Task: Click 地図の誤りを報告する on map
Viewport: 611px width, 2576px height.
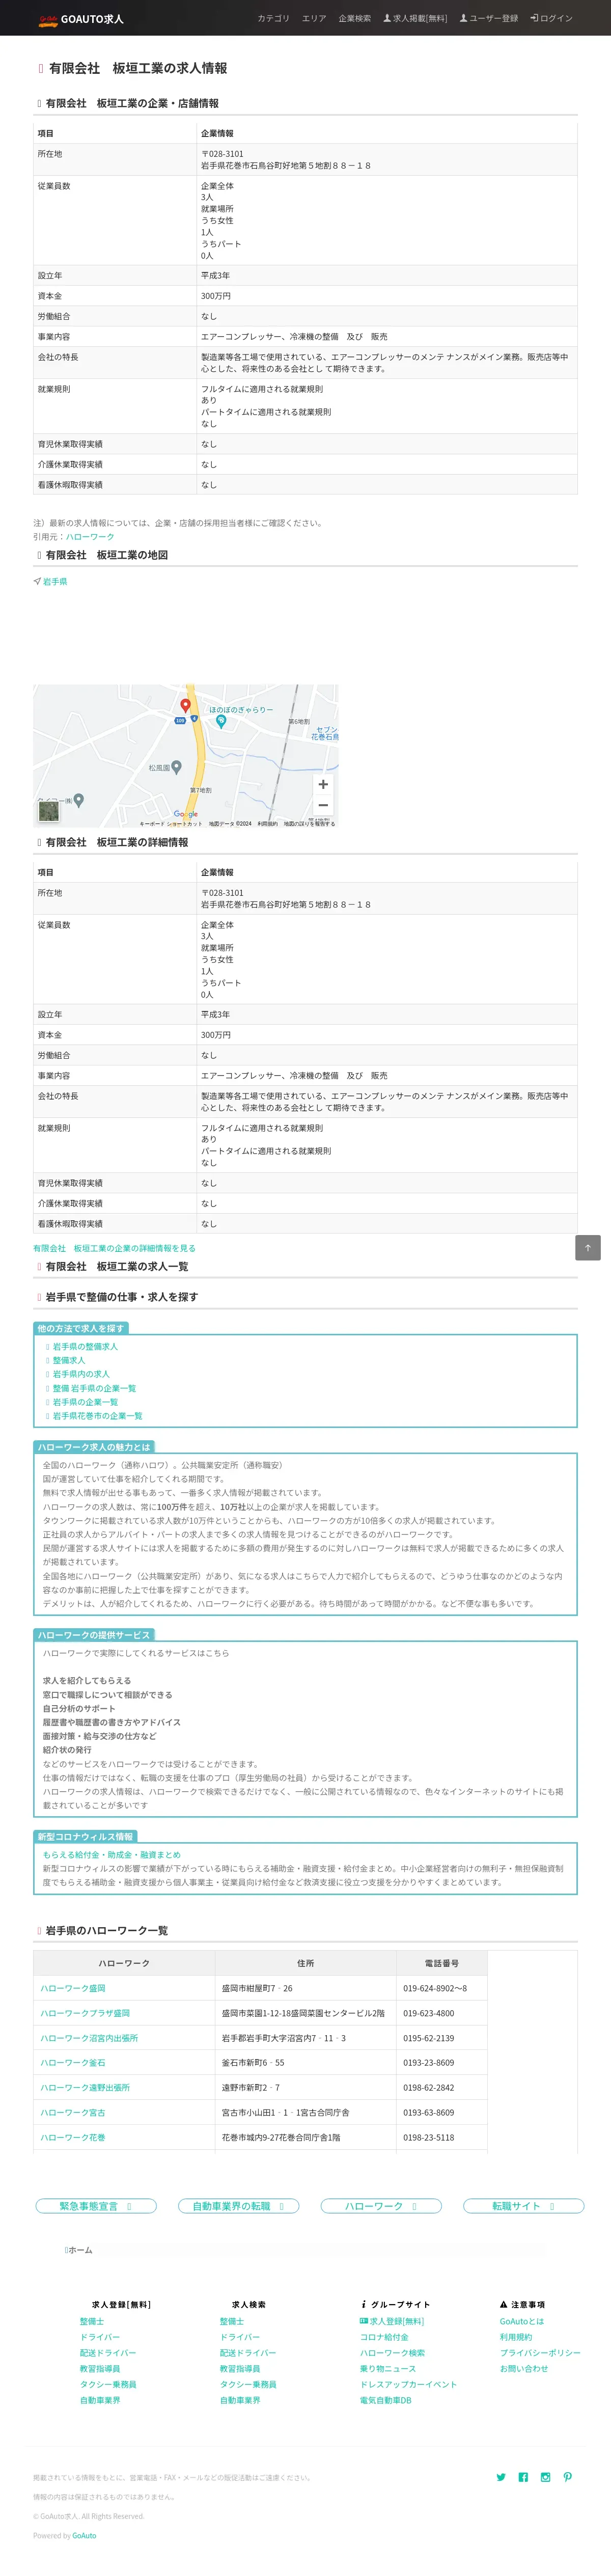Action: [x=309, y=823]
